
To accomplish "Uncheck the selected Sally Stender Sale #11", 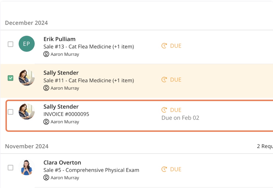I will [10, 78].
